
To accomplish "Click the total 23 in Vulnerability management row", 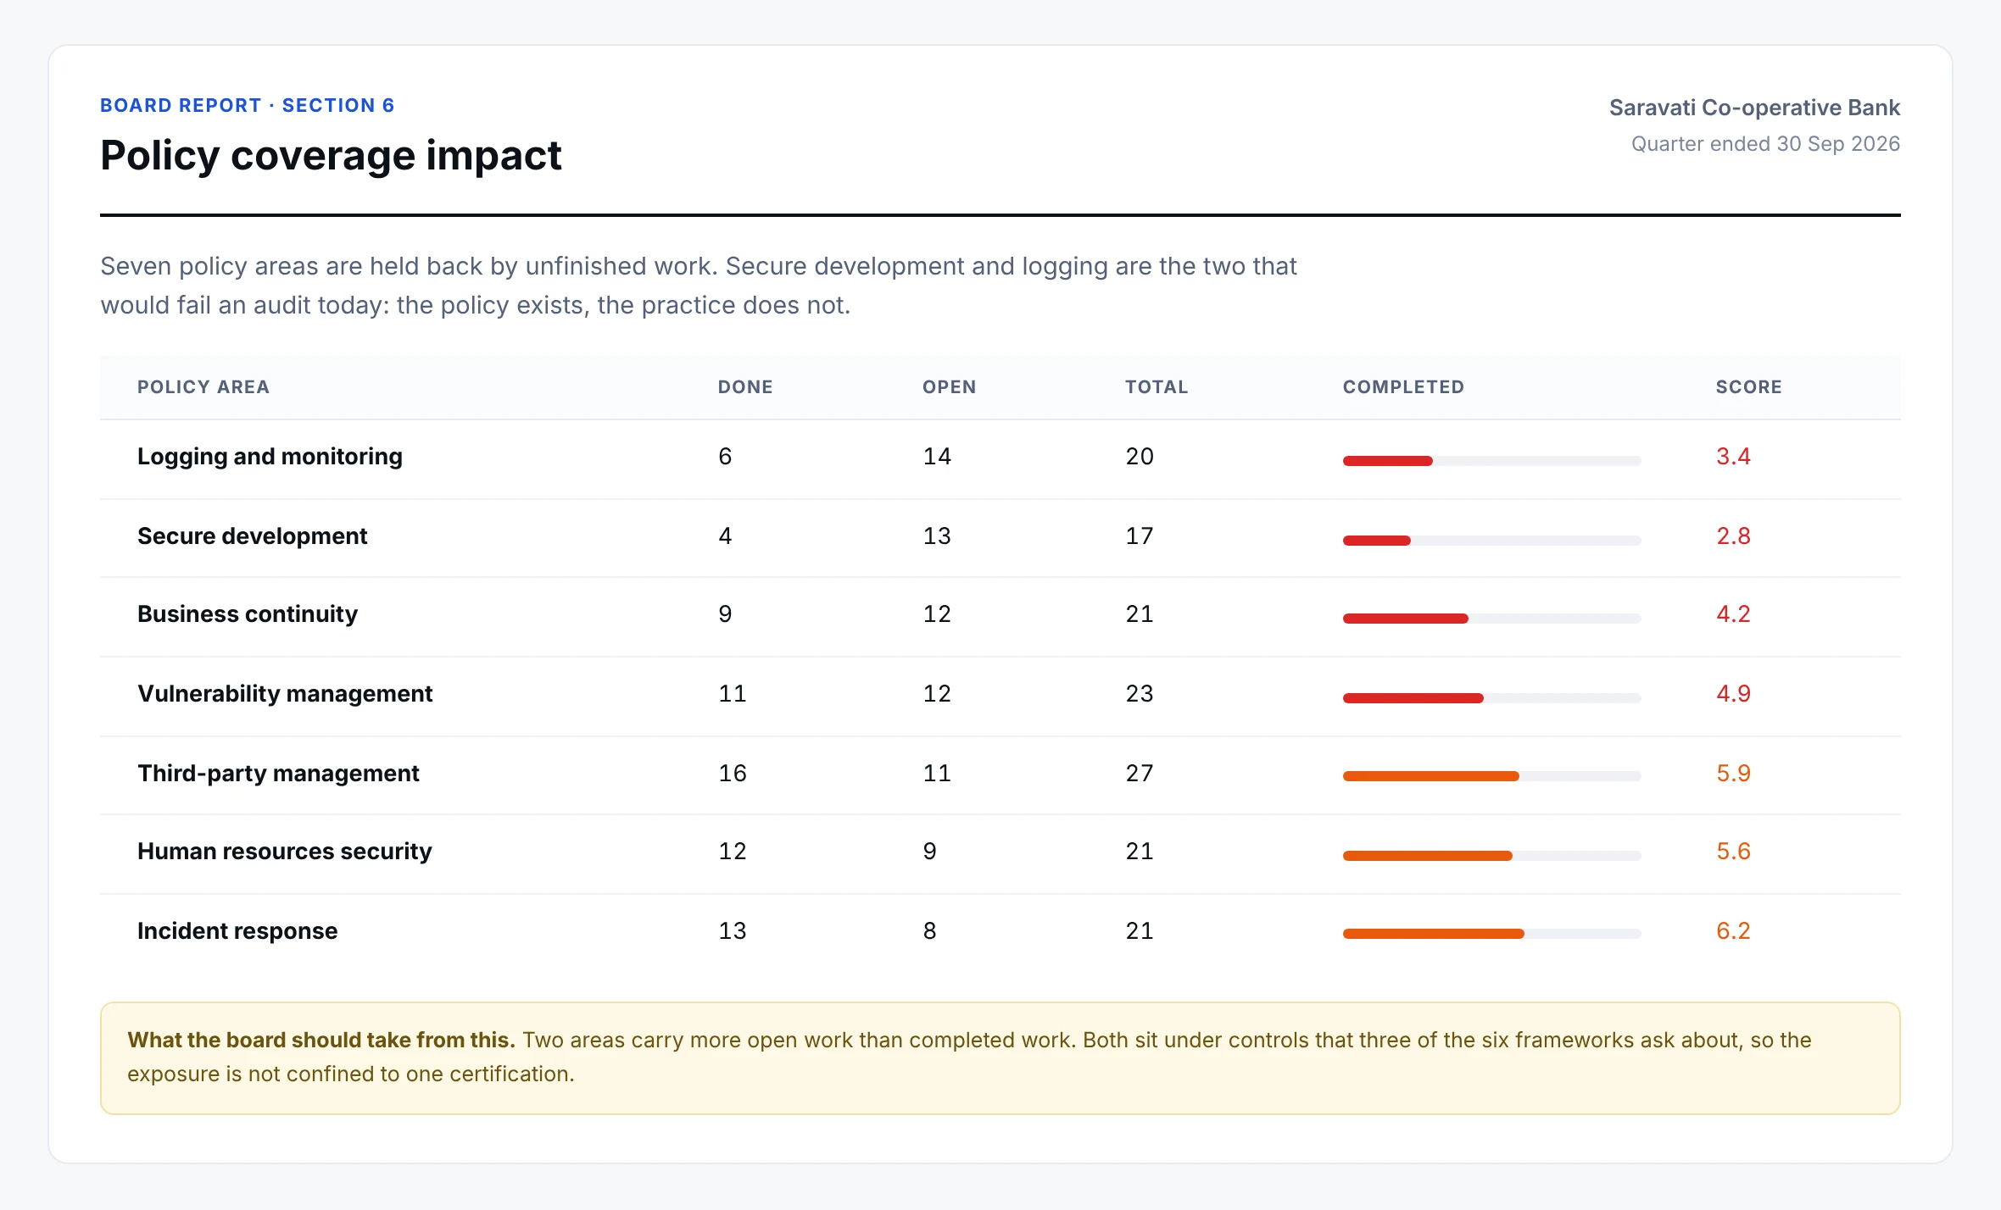I will [x=1140, y=694].
